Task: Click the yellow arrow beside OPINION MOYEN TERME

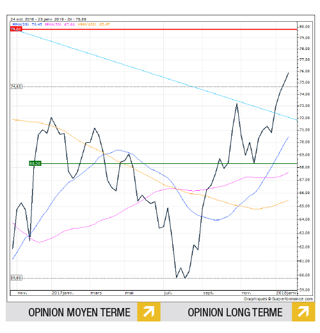Action: (x=148, y=312)
